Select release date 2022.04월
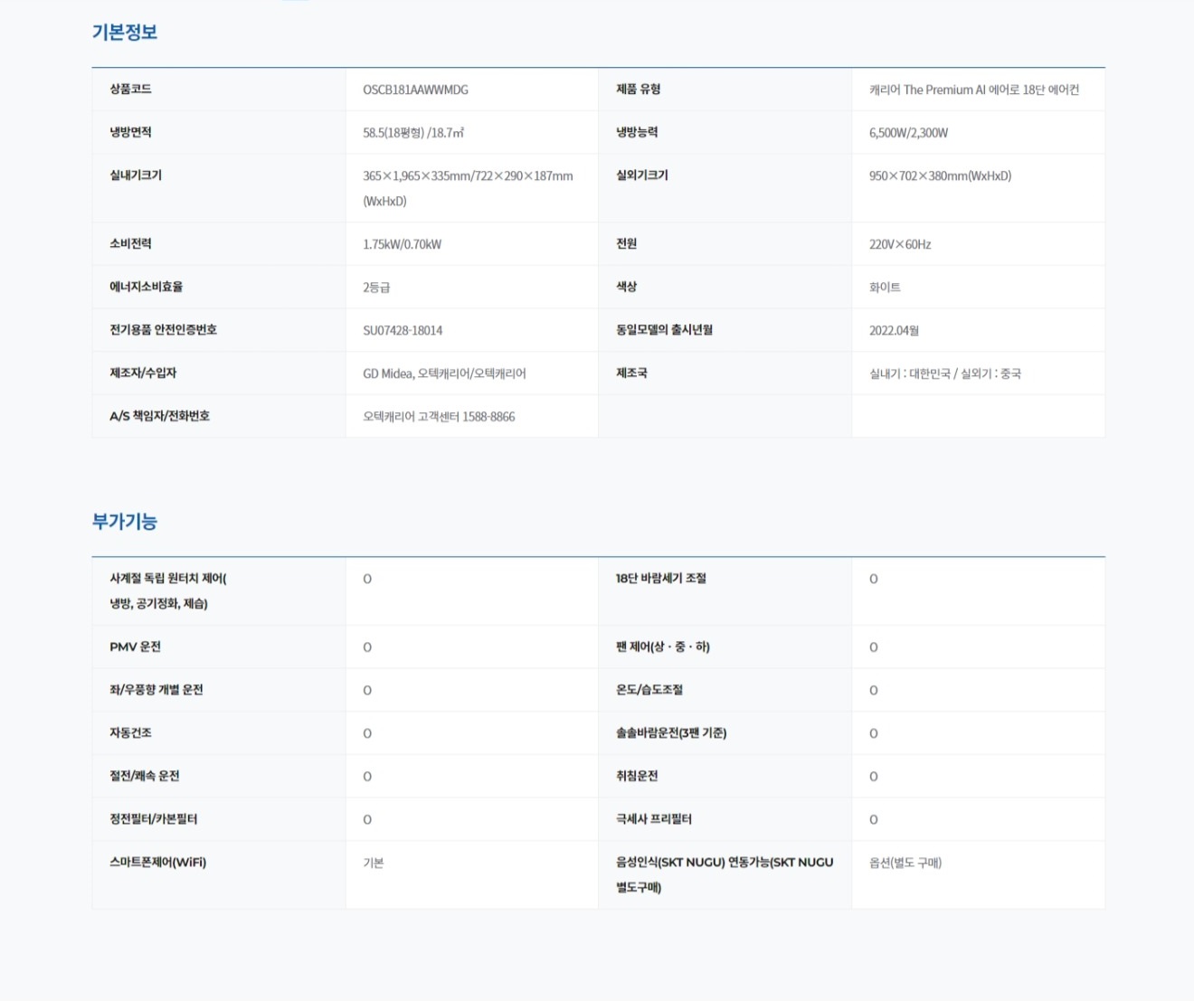 point(894,330)
